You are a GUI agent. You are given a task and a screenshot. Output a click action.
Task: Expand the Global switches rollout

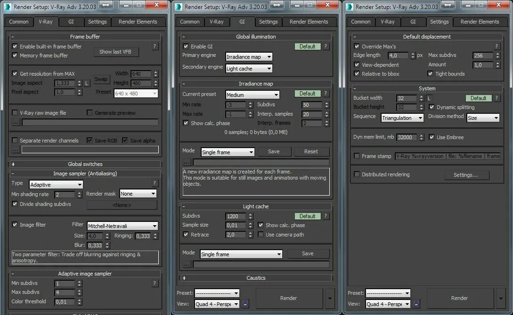pyautogui.click(x=85, y=164)
